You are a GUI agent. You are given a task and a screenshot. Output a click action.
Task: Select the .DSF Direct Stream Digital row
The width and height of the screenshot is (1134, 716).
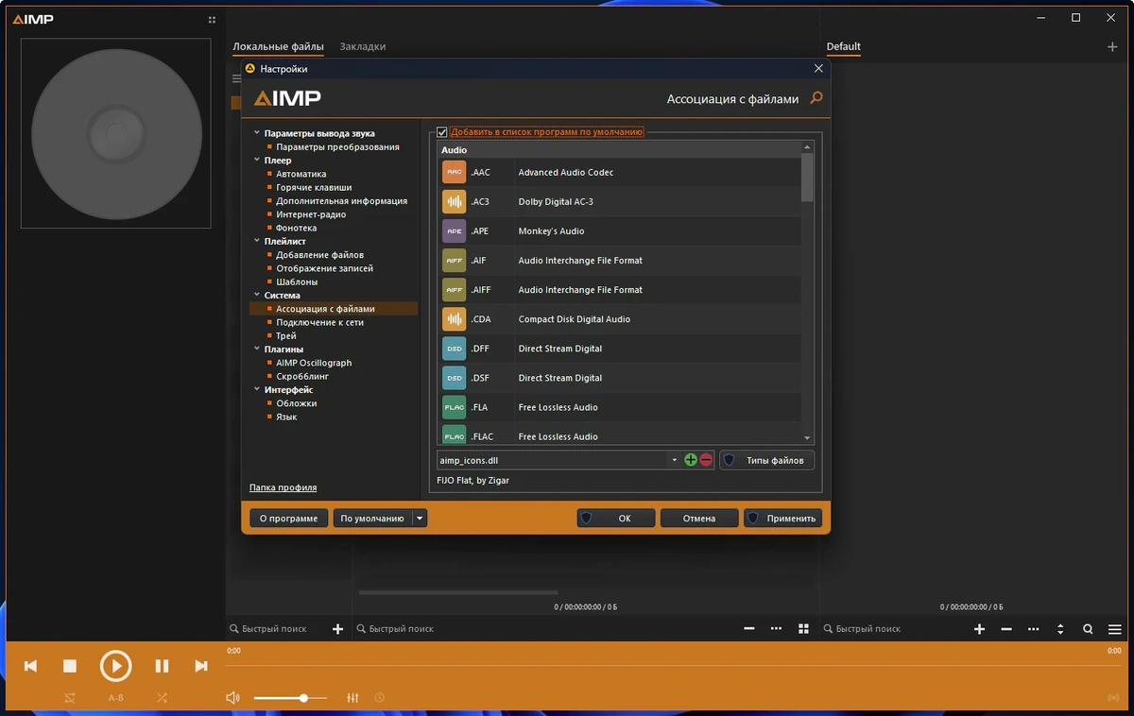click(x=619, y=378)
